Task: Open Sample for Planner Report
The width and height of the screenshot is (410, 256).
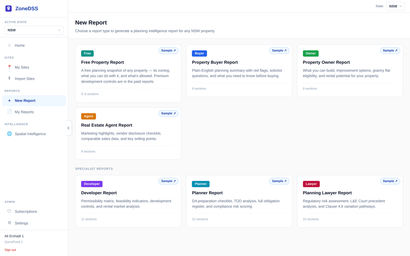Action: [279, 181]
